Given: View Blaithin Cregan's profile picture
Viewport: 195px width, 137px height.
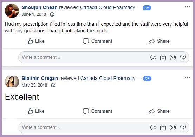Looking at the screenshot, I should (x=12, y=81).
